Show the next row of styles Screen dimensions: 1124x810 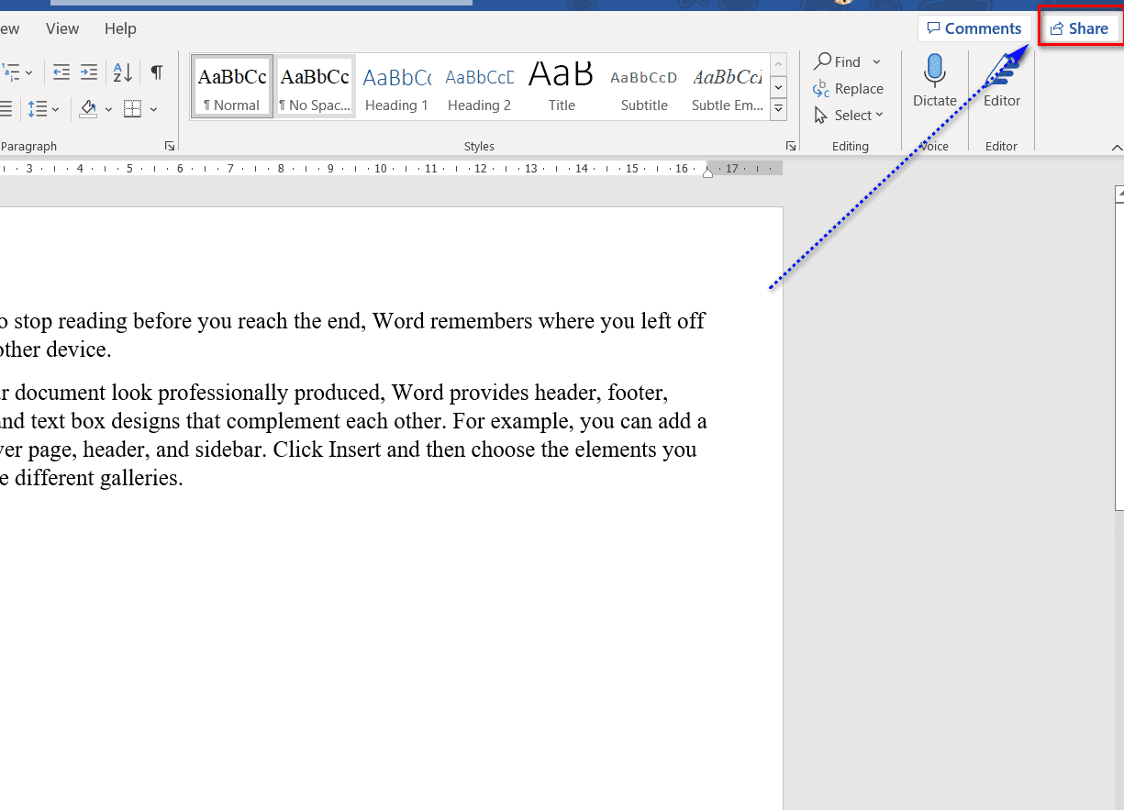[779, 87]
